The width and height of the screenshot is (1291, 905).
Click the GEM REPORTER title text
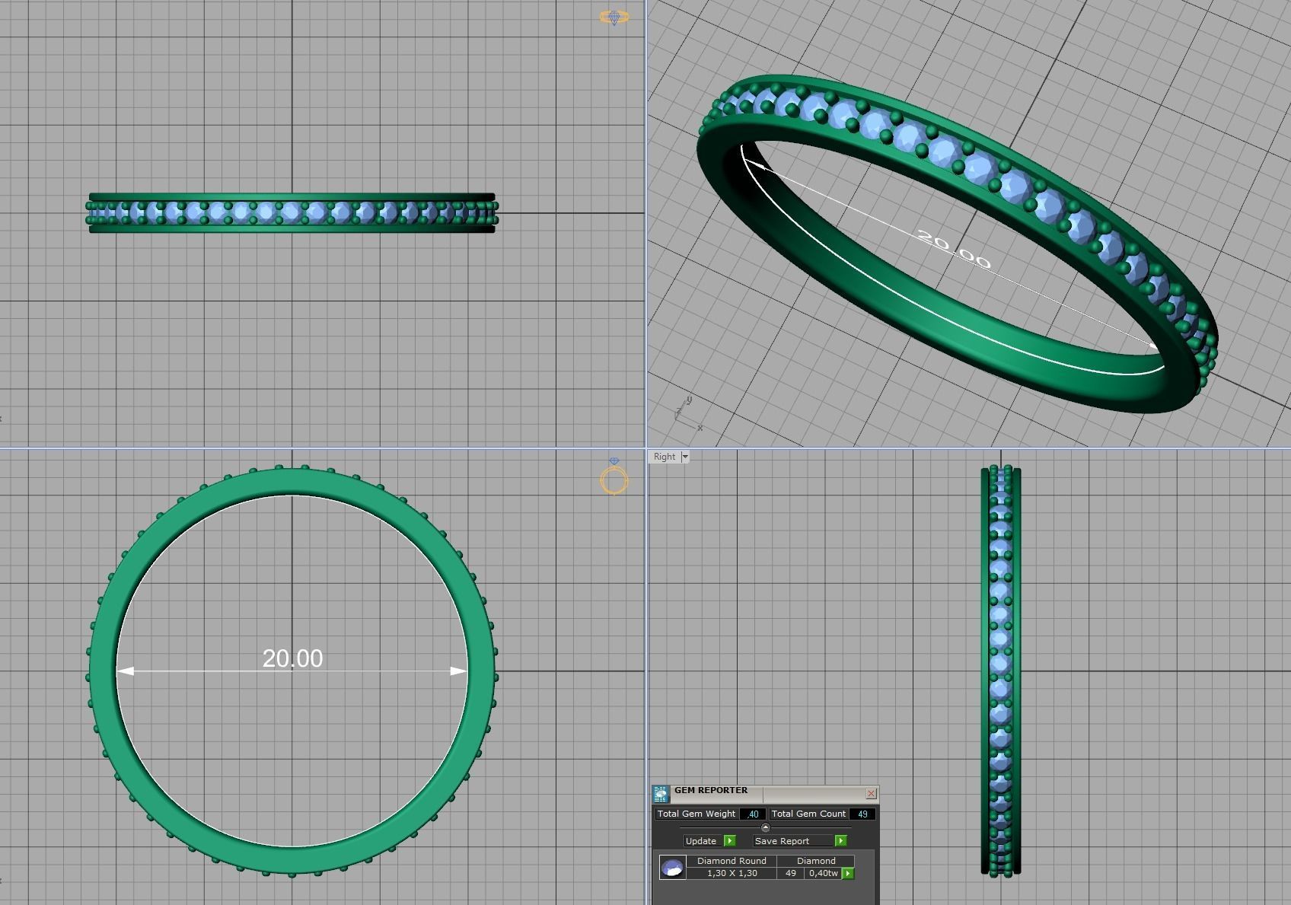pos(711,790)
